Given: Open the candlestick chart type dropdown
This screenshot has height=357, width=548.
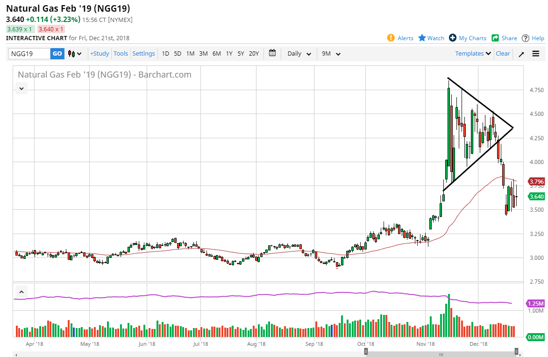Looking at the screenshot, I should click(75, 54).
